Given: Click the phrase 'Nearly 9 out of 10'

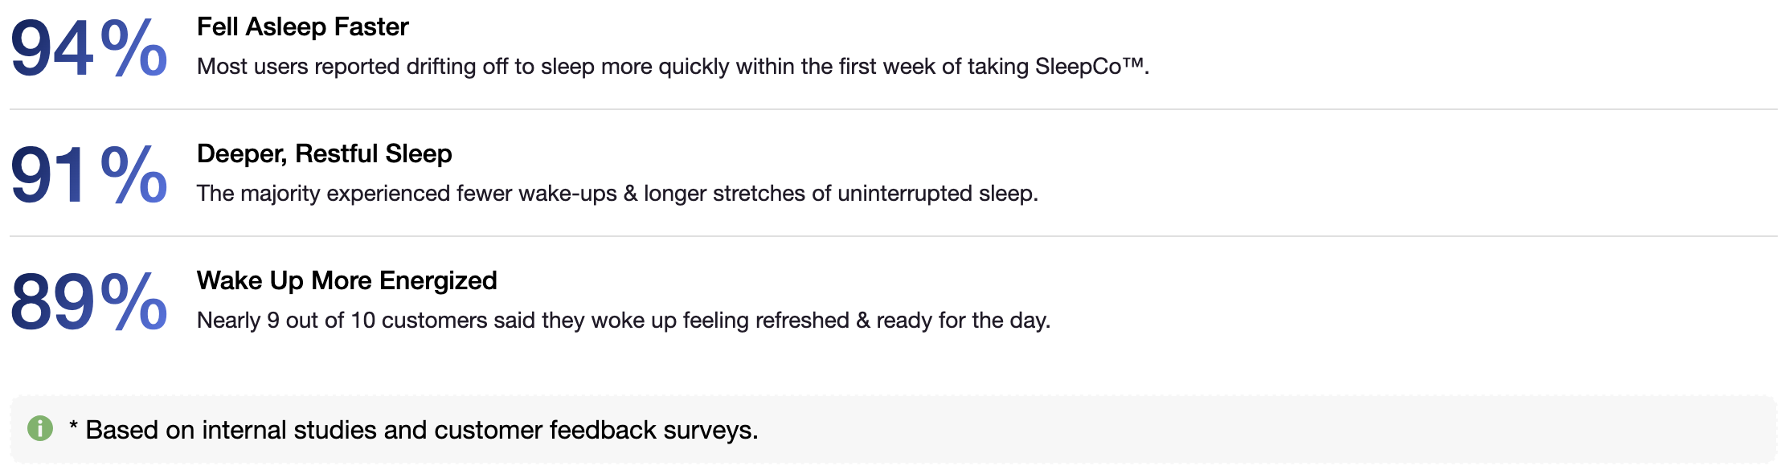Looking at the screenshot, I should 286,321.
